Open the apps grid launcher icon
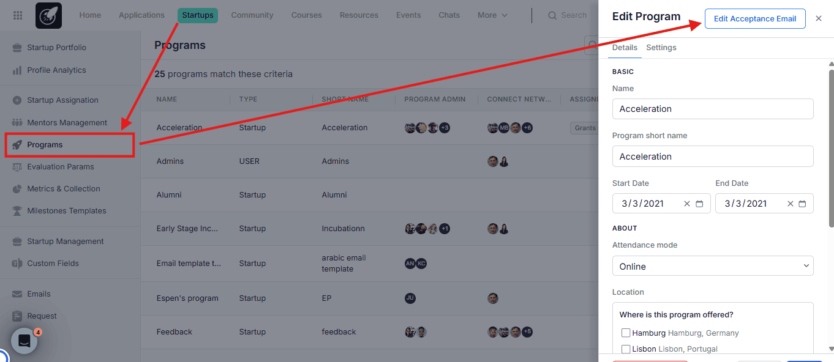The width and height of the screenshot is (834, 362). click(x=18, y=15)
